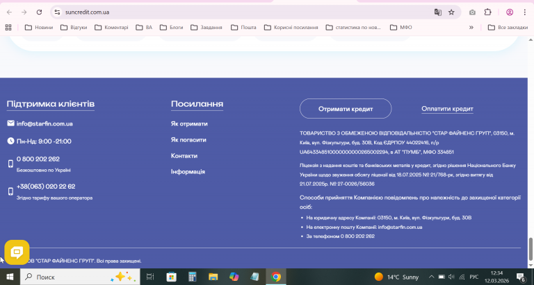Open the Завдання bookmark folder

coord(207,28)
